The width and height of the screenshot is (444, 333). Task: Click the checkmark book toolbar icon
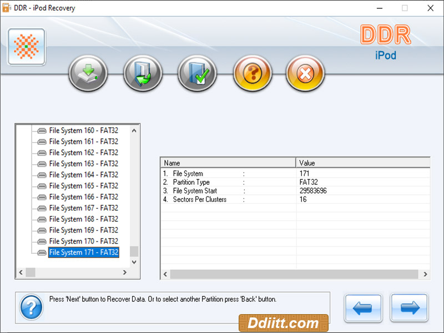tap(198, 73)
